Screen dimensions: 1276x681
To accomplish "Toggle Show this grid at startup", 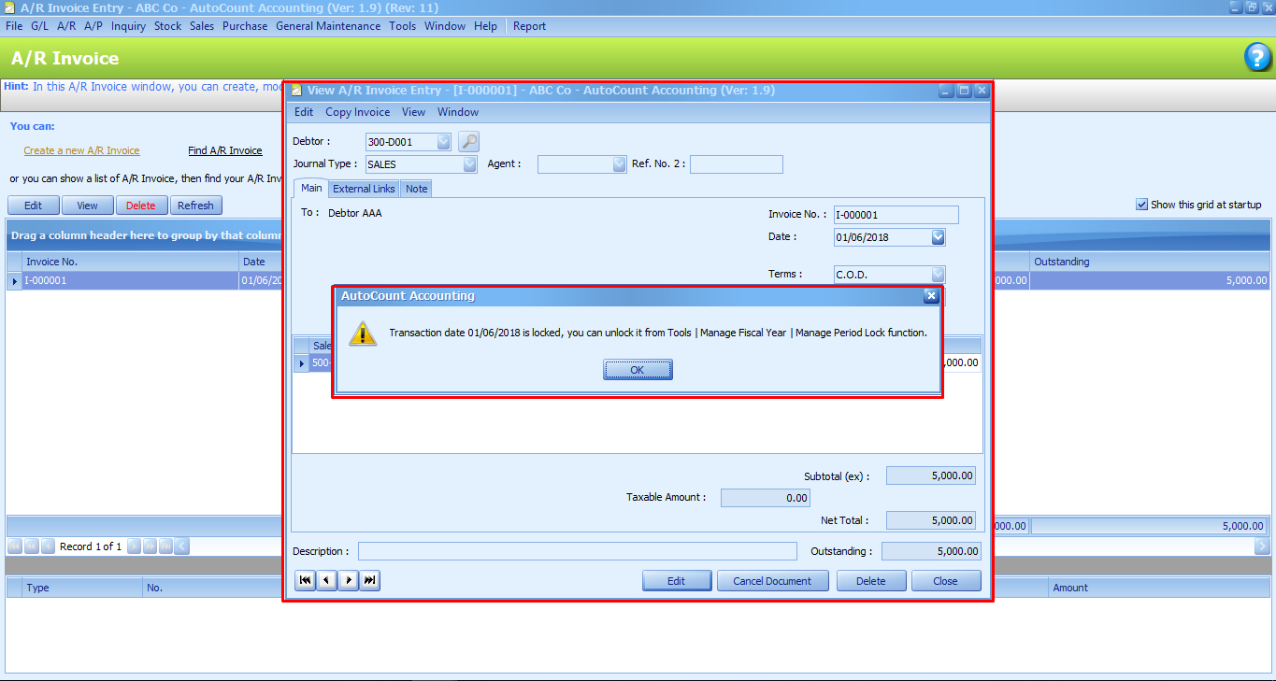I will click(1141, 205).
